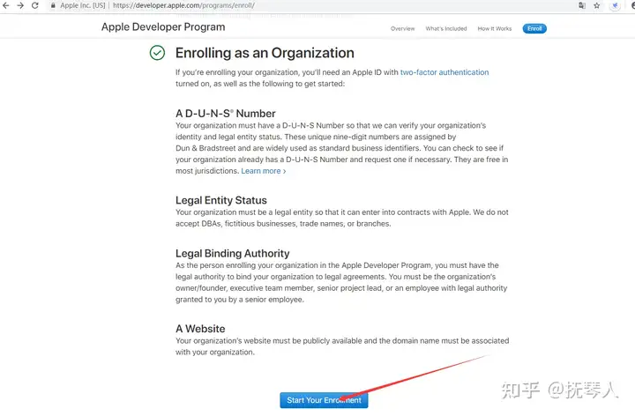Screen dimensions: 635x416
Task: Click the Enrolling as an Organization heading
Action: pos(265,53)
